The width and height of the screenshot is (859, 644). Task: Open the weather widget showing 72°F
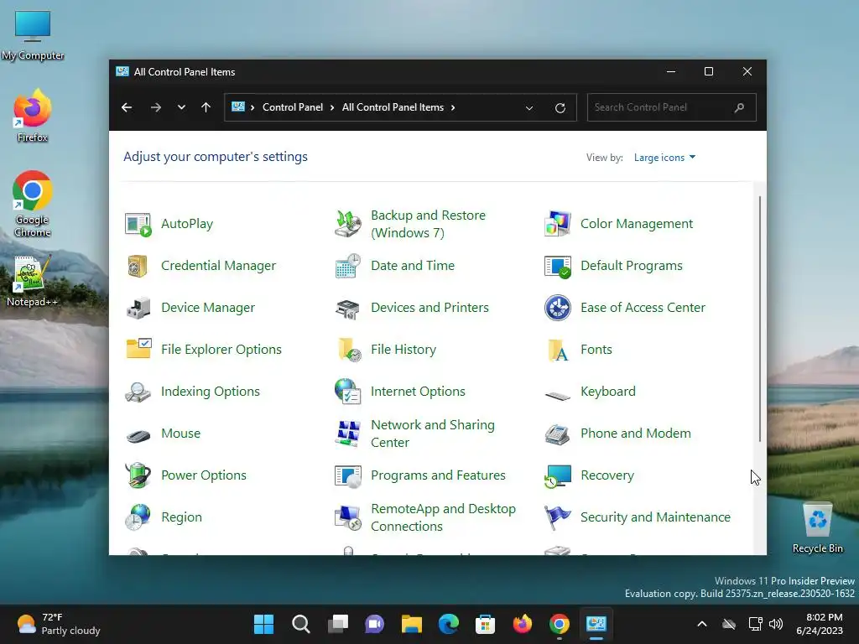59,624
